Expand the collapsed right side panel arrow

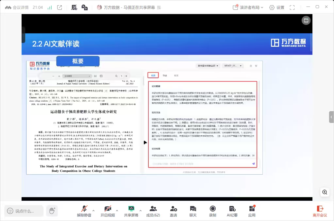pos(331,117)
